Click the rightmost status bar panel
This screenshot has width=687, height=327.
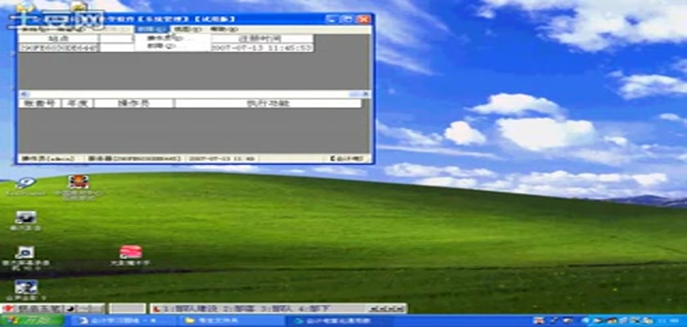tap(348, 159)
